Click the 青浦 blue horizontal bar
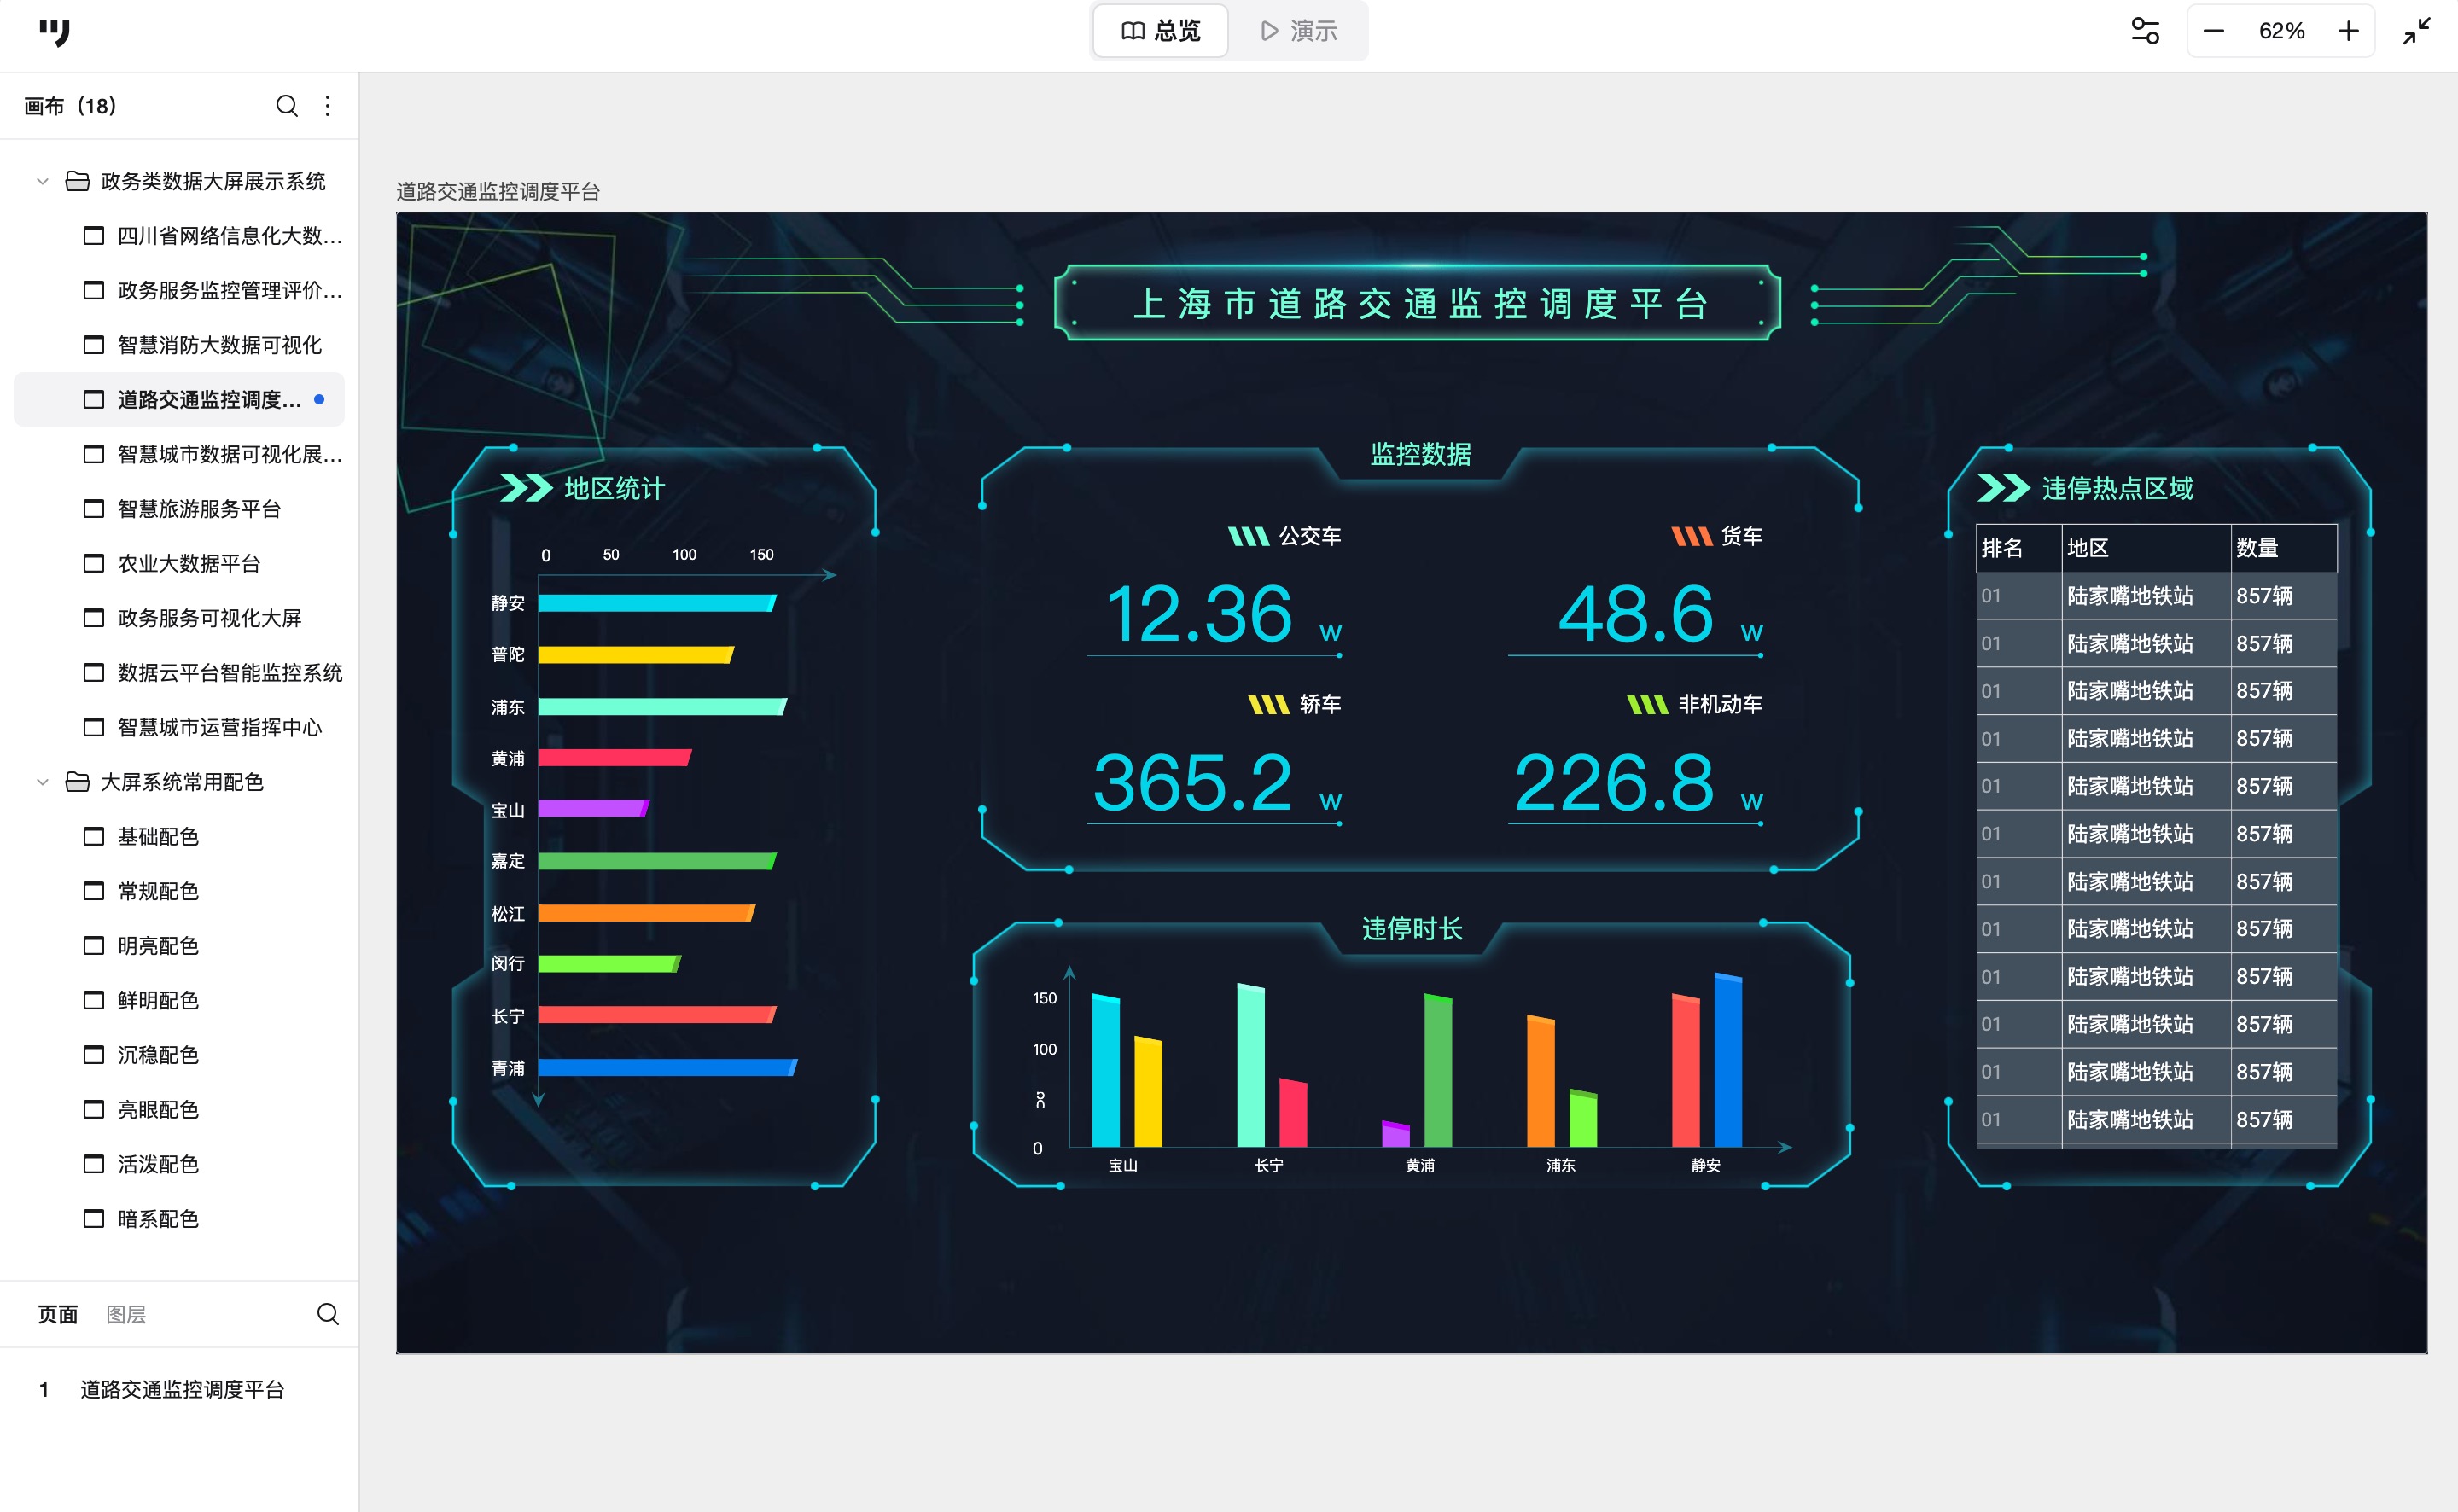The image size is (2458, 1512). point(667,1068)
